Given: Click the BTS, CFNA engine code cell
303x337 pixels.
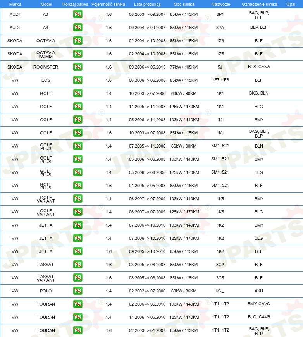Looking at the screenshot, I should (259, 67).
